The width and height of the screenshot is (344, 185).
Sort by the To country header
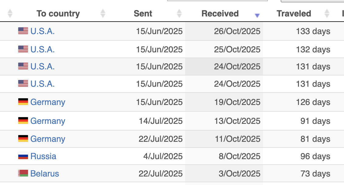58,14
